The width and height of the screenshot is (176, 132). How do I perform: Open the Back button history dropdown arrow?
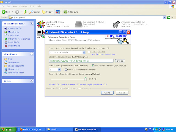12,12
